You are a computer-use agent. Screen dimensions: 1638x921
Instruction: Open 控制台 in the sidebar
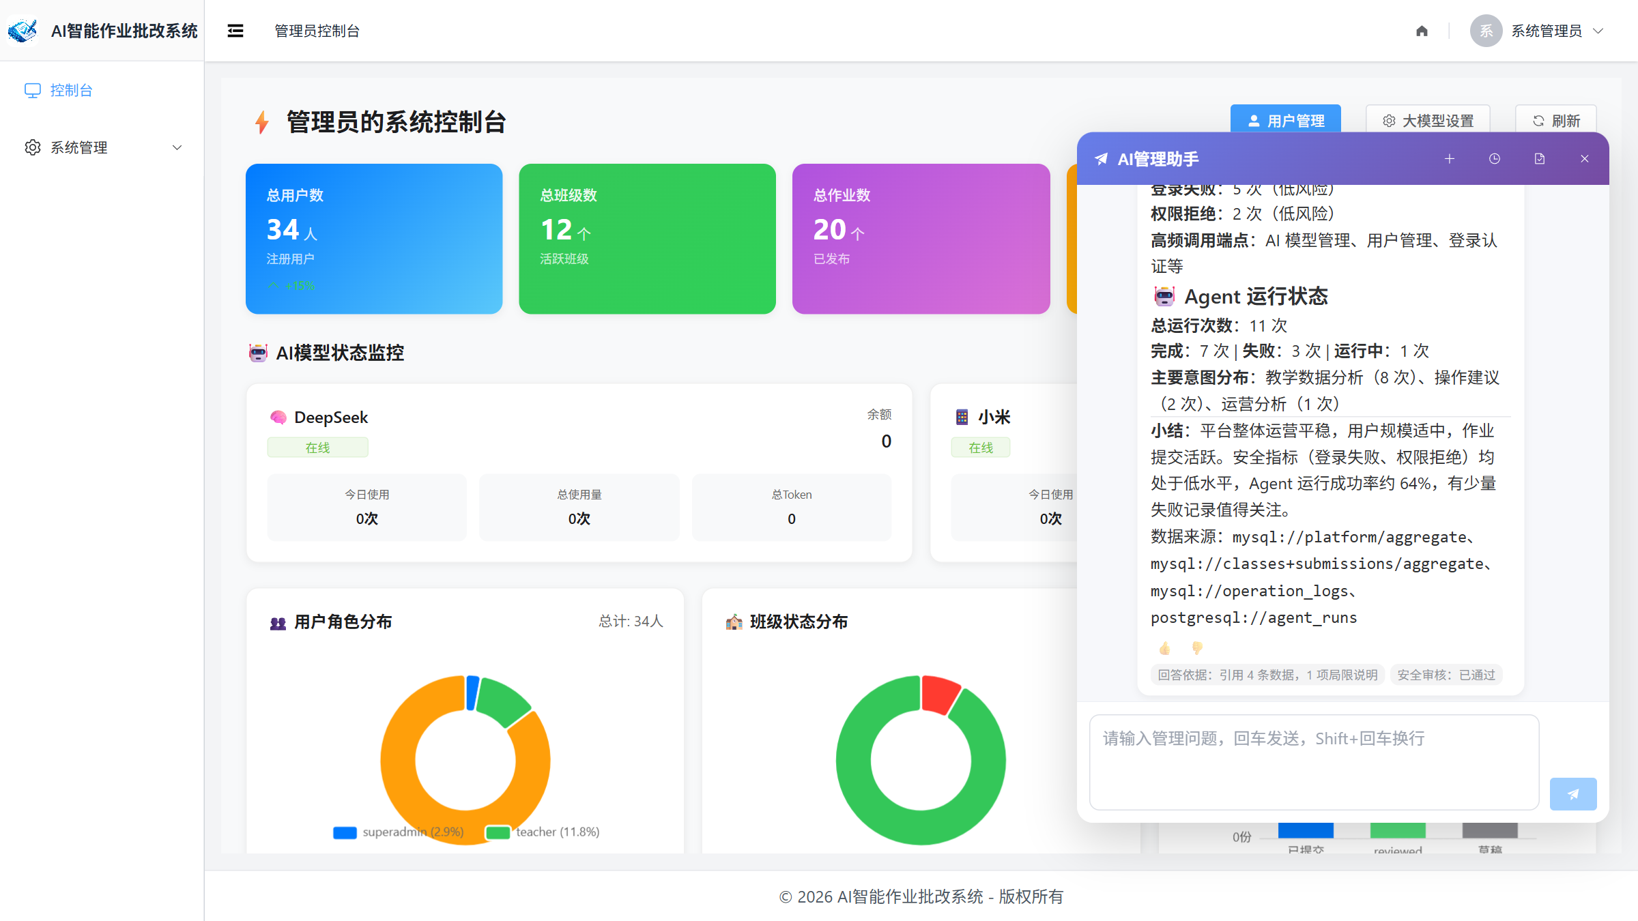(x=102, y=90)
